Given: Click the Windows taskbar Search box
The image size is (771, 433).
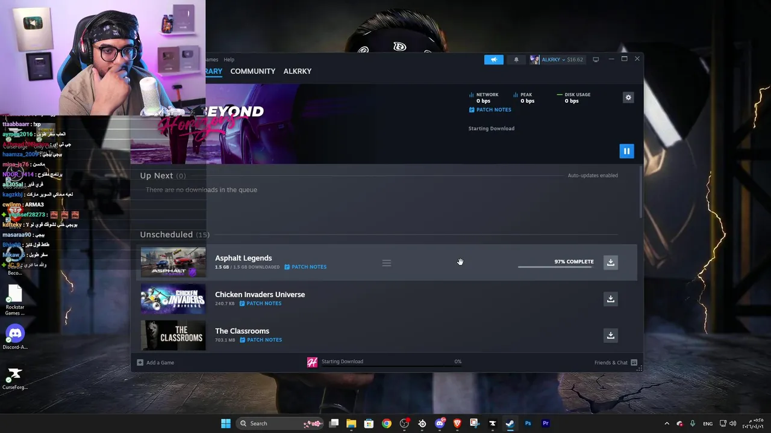Looking at the screenshot, I should coord(279,423).
